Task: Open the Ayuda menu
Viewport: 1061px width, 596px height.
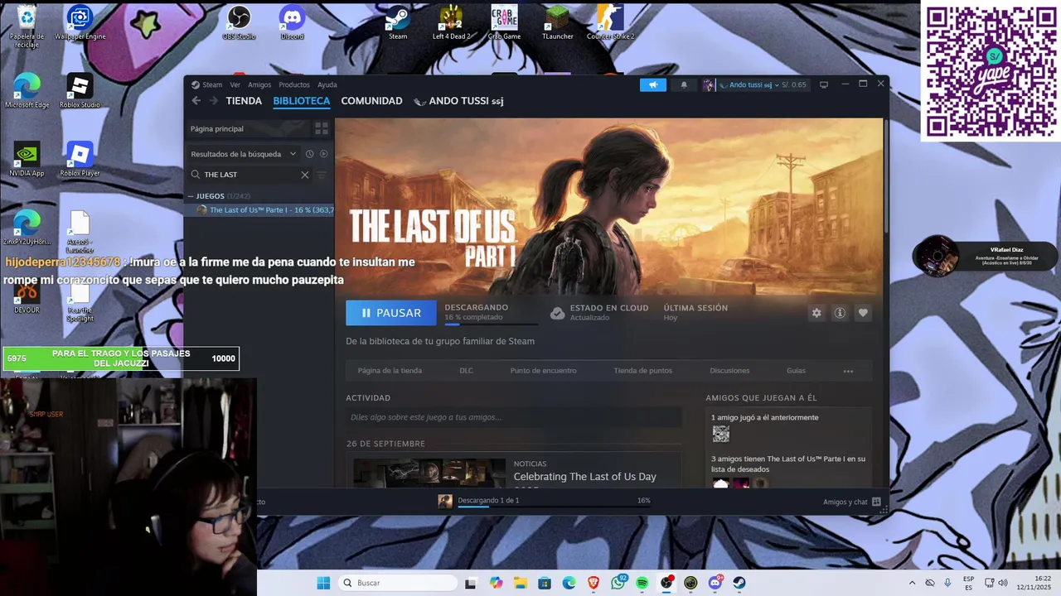Action: tap(327, 84)
